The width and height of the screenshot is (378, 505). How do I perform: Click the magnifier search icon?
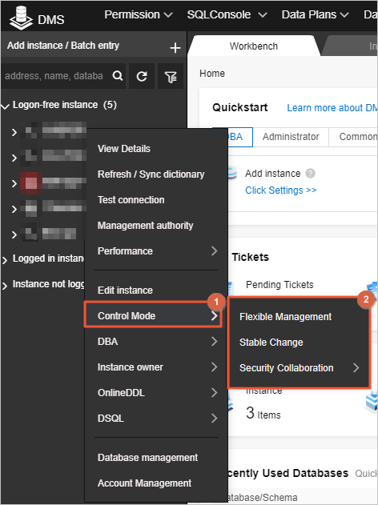118,76
